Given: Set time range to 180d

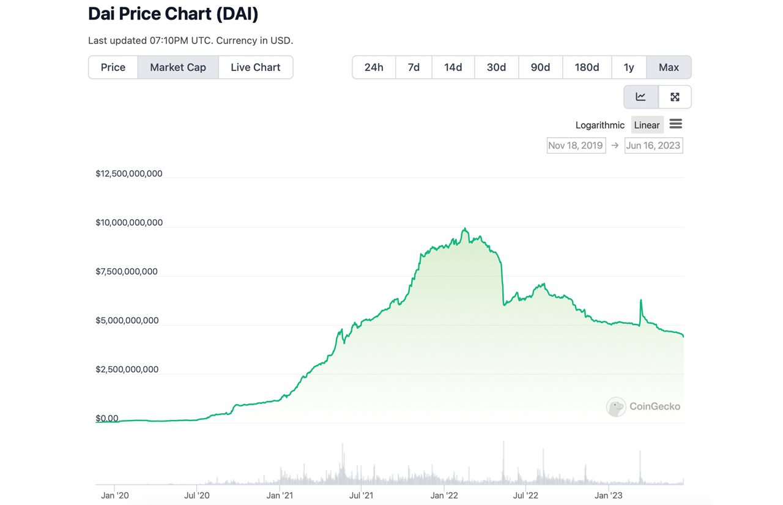Looking at the screenshot, I should [x=587, y=67].
